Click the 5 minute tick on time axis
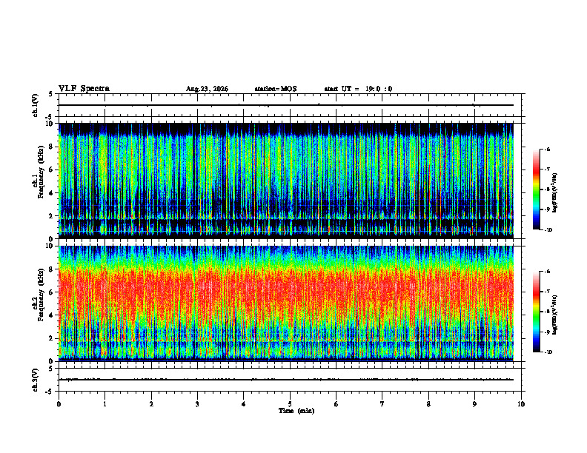 tap(290, 404)
